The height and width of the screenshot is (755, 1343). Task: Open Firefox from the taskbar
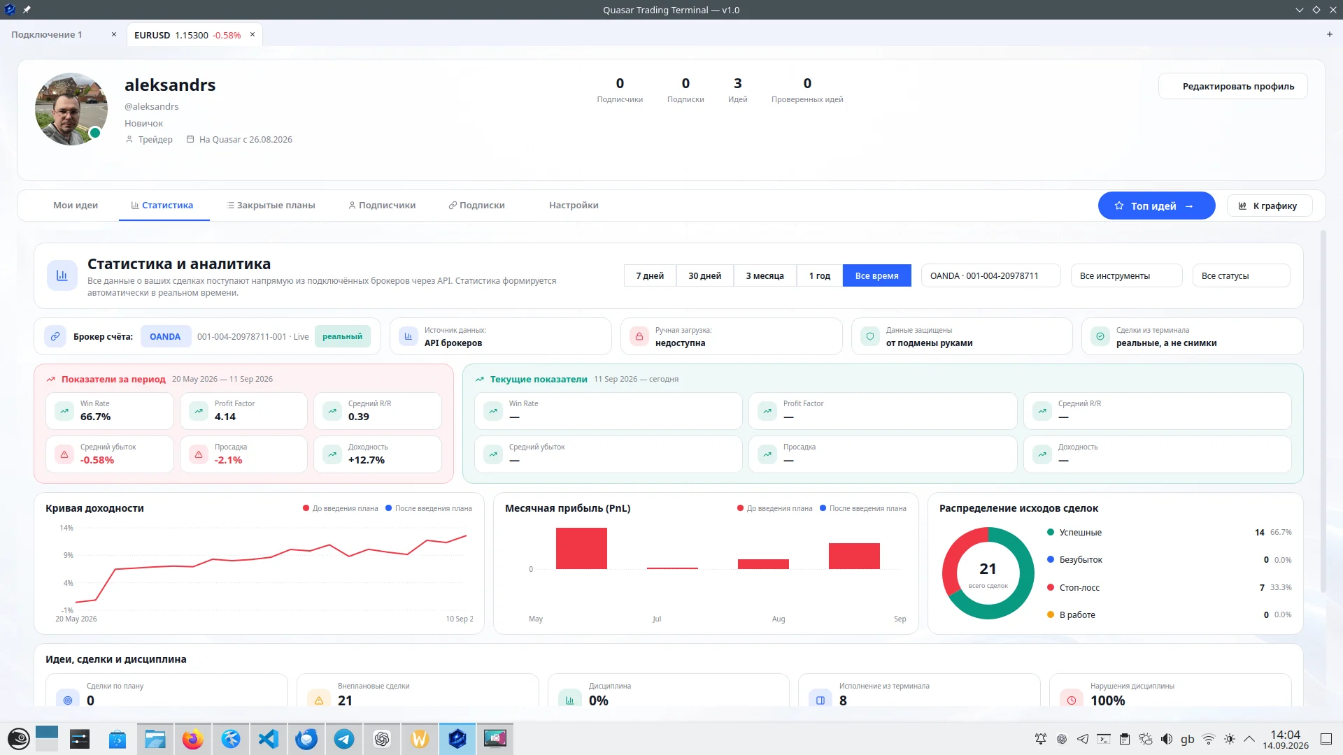click(193, 739)
